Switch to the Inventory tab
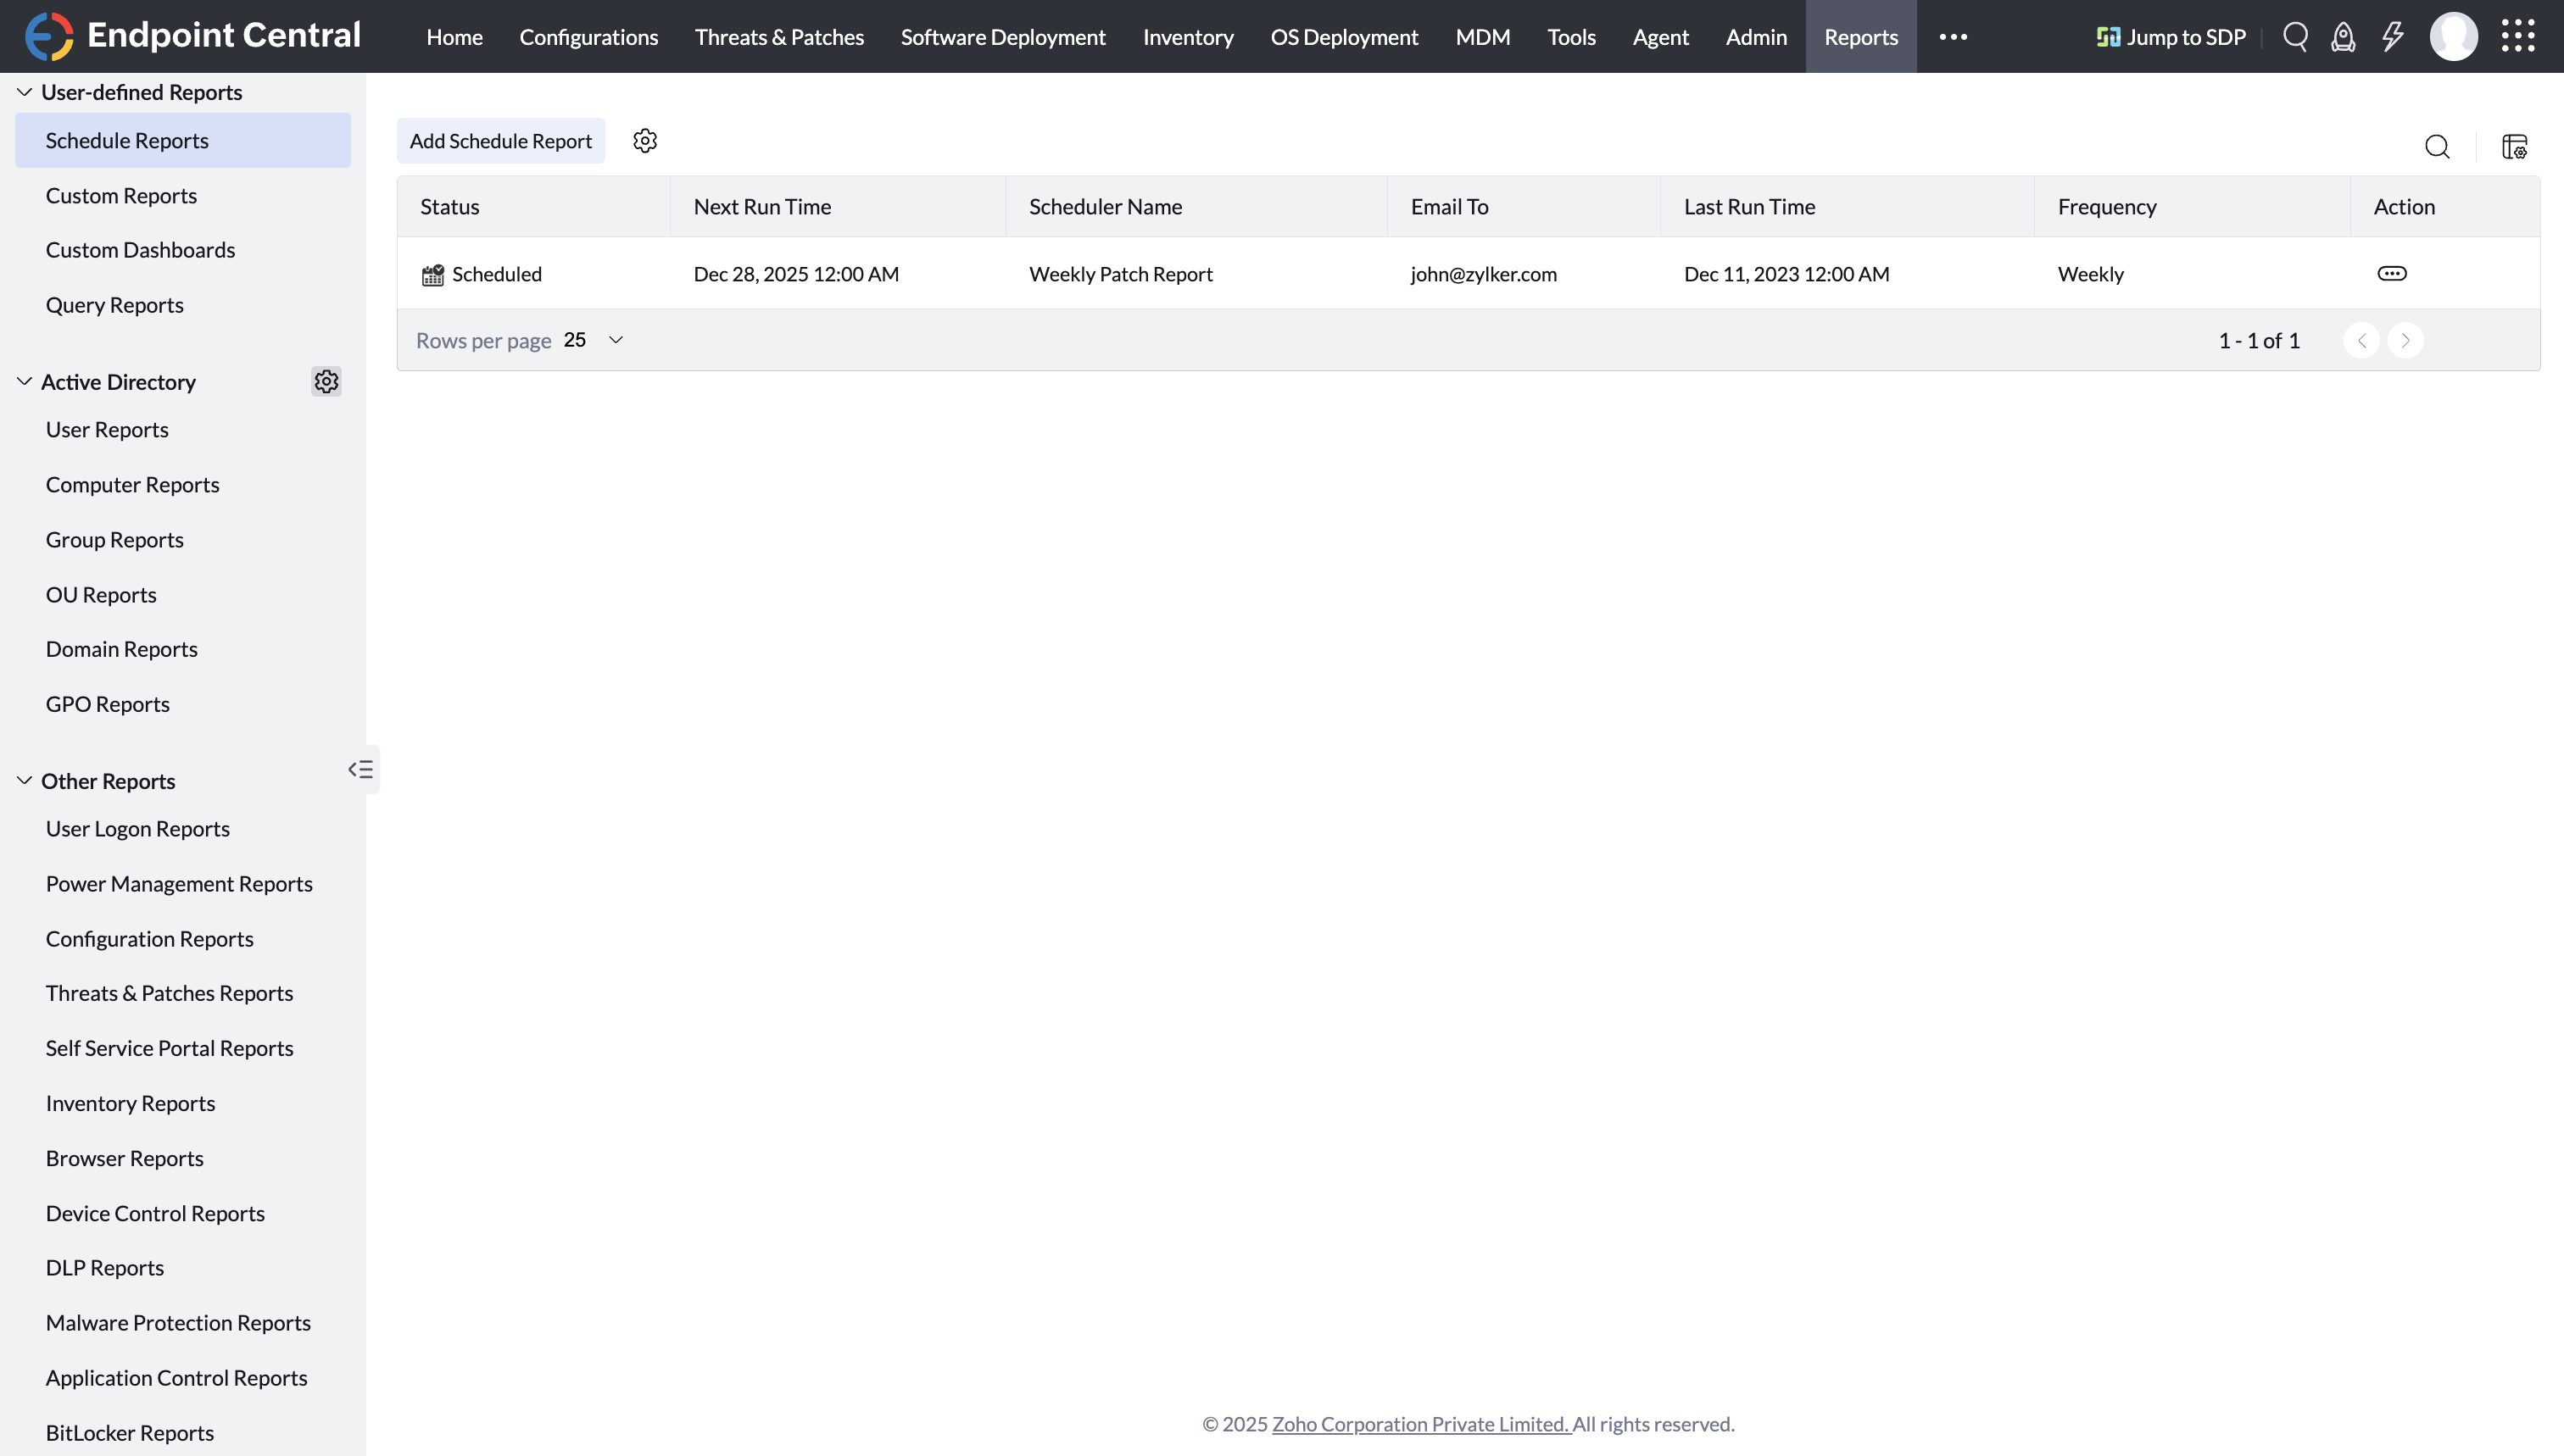 click(1188, 37)
